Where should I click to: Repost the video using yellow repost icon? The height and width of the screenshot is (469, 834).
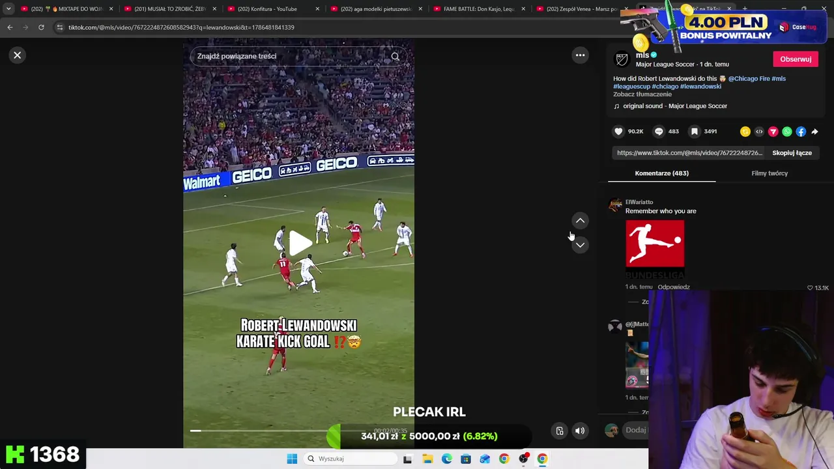pyautogui.click(x=745, y=132)
